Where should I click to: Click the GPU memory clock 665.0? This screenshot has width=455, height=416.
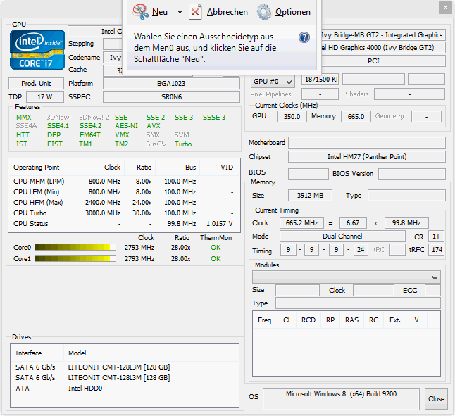(356, 117)
